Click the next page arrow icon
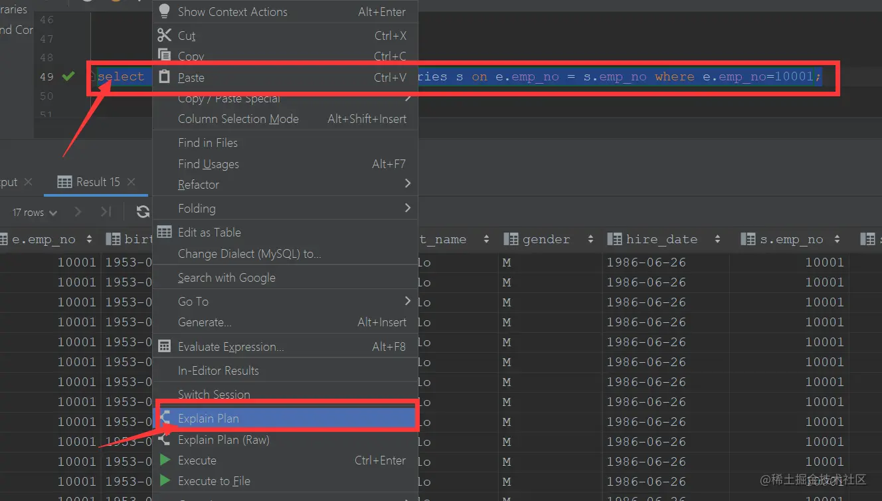The image size is (882, 501). [78, 212]
